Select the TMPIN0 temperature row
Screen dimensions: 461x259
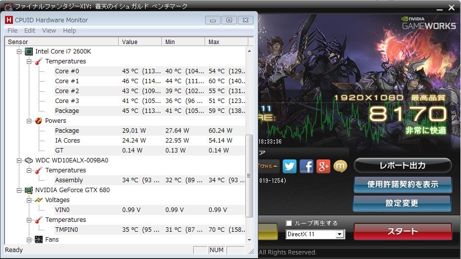click(x=150, y=230)
